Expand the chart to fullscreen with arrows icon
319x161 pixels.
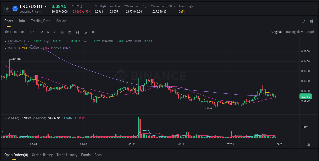(304, 22)
